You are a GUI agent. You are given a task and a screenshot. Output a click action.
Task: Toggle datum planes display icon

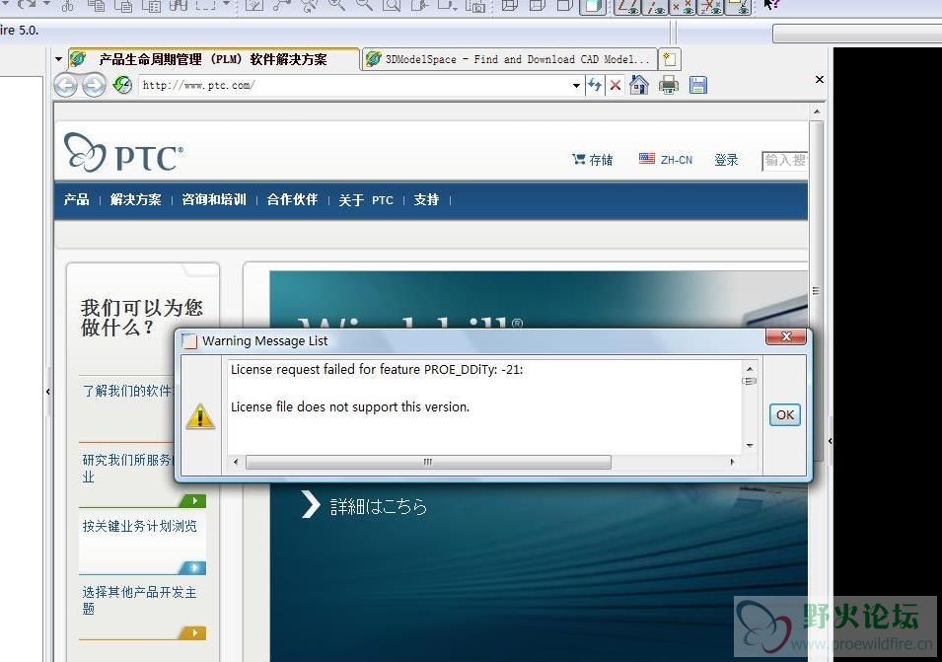(626, 5)
